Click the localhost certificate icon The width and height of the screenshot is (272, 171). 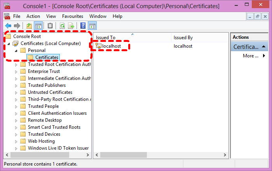coord(98,46)
